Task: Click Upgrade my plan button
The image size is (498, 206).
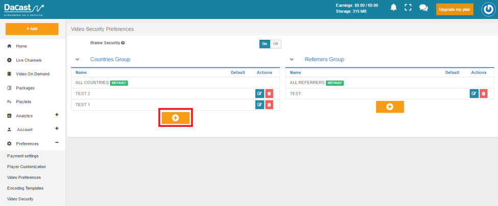Action: [x=455, y=10]
